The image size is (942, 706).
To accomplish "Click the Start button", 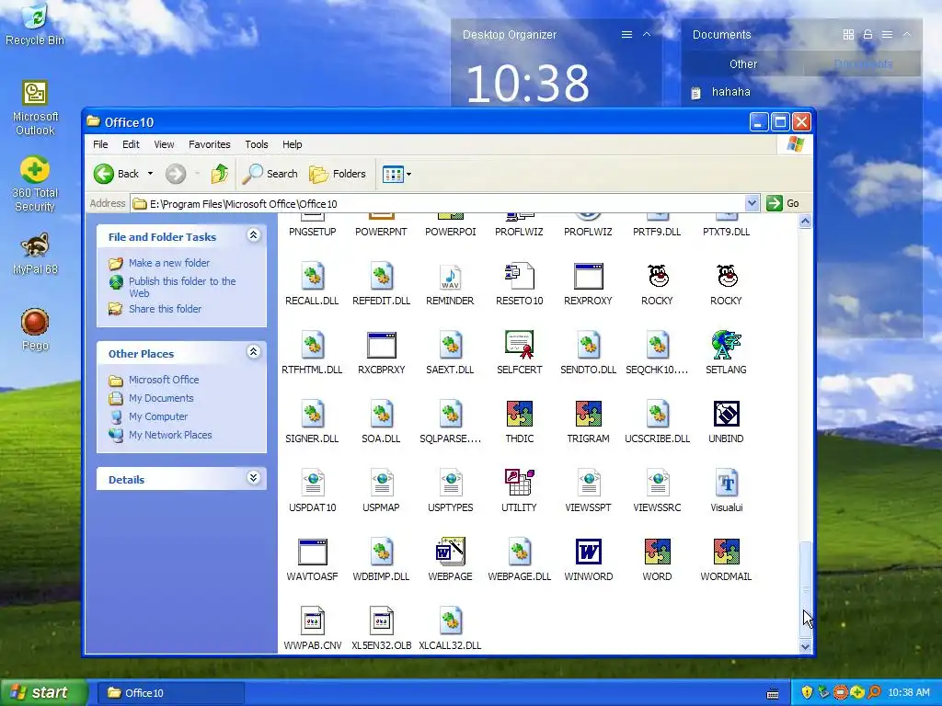I will point(43,692).
